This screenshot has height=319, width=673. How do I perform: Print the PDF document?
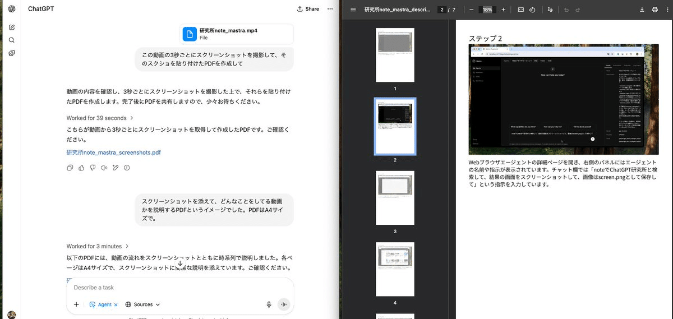(654, 10)
